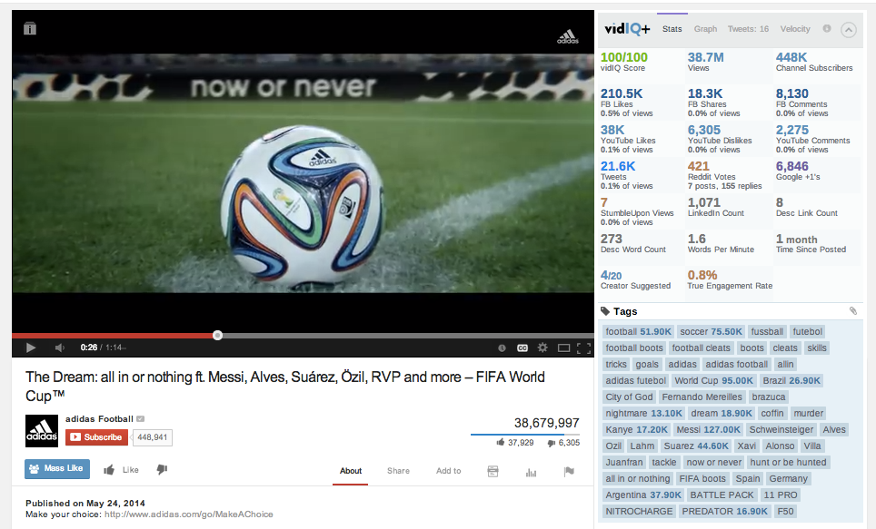Open the adidas MakeAChoice link

pos(189,514)
